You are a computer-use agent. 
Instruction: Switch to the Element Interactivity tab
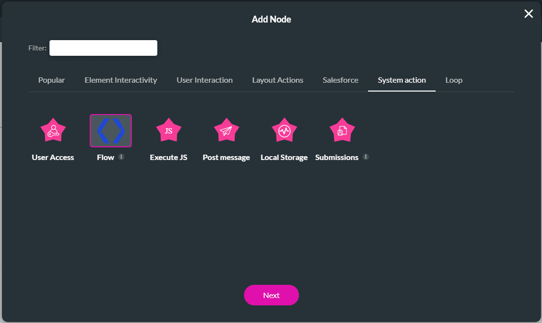[x=121, y=80]
